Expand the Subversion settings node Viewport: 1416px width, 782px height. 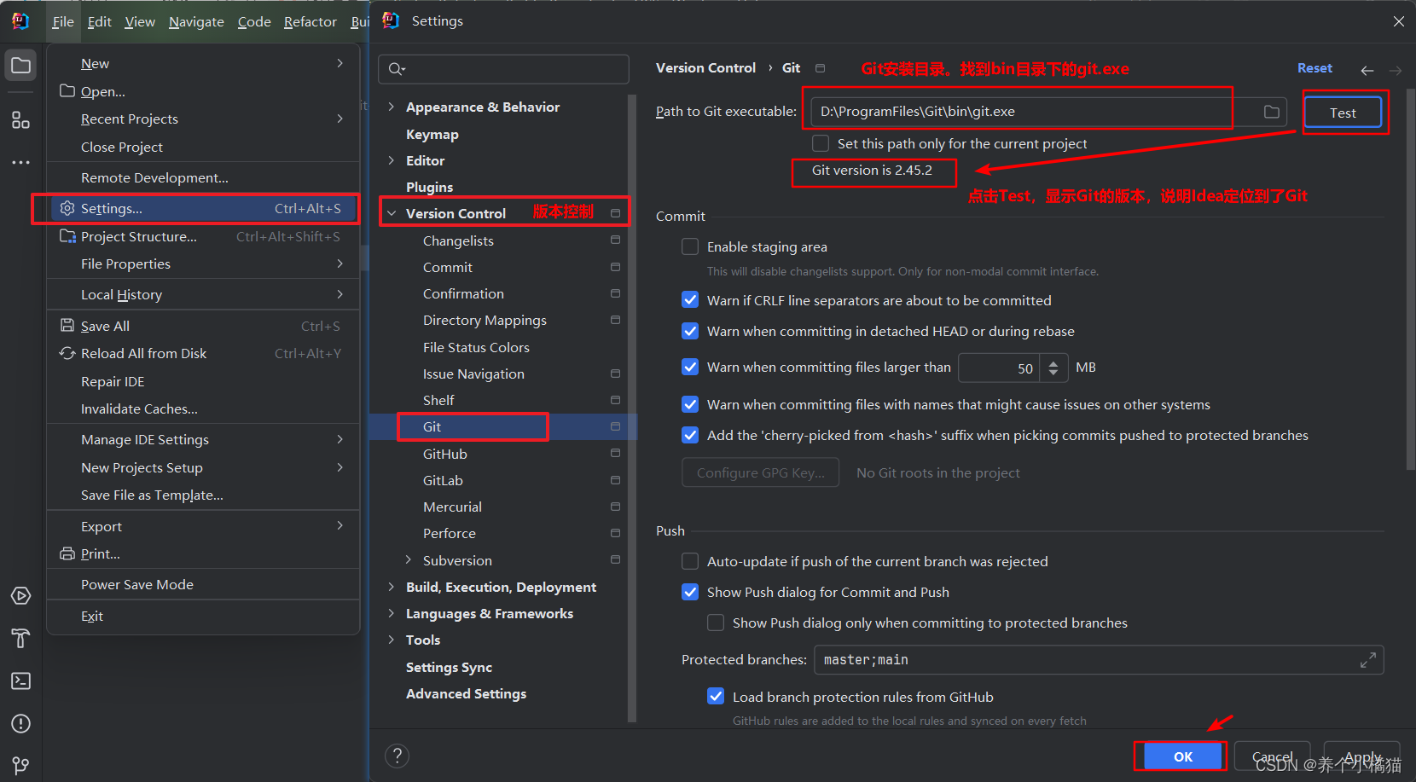point(409,560)
